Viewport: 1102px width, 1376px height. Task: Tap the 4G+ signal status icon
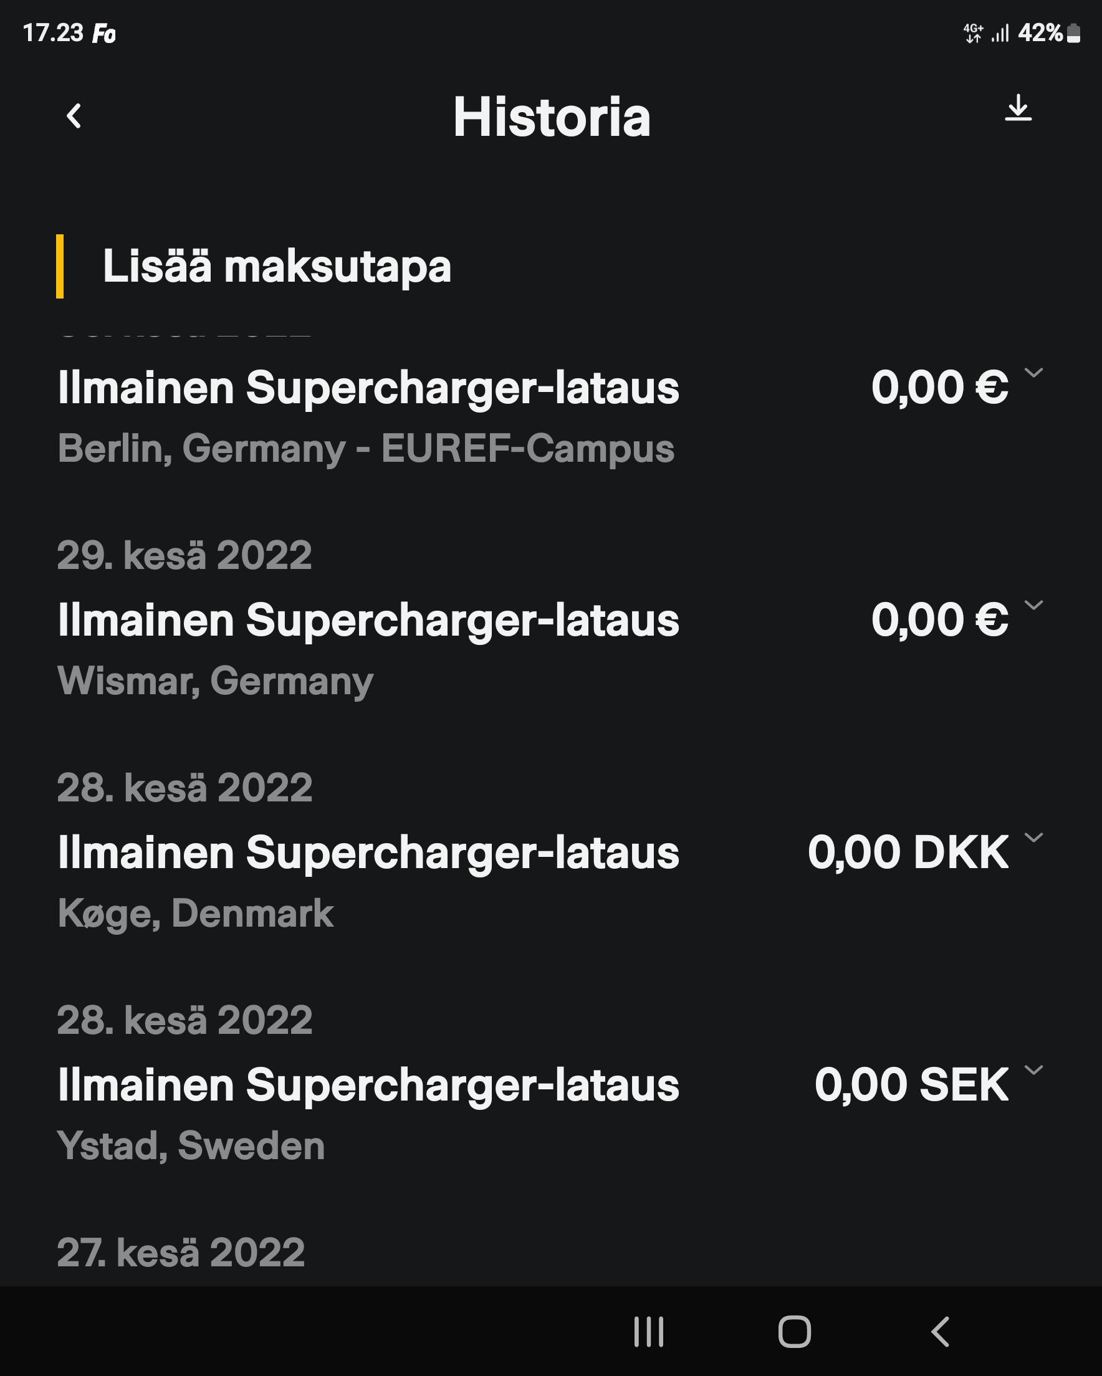973,33
